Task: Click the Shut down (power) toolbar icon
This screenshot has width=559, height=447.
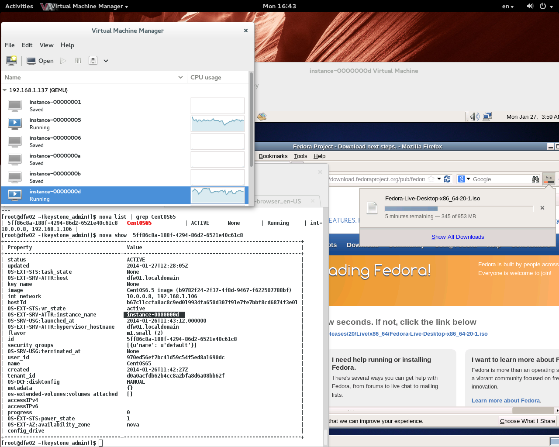Action: (93, 61)
